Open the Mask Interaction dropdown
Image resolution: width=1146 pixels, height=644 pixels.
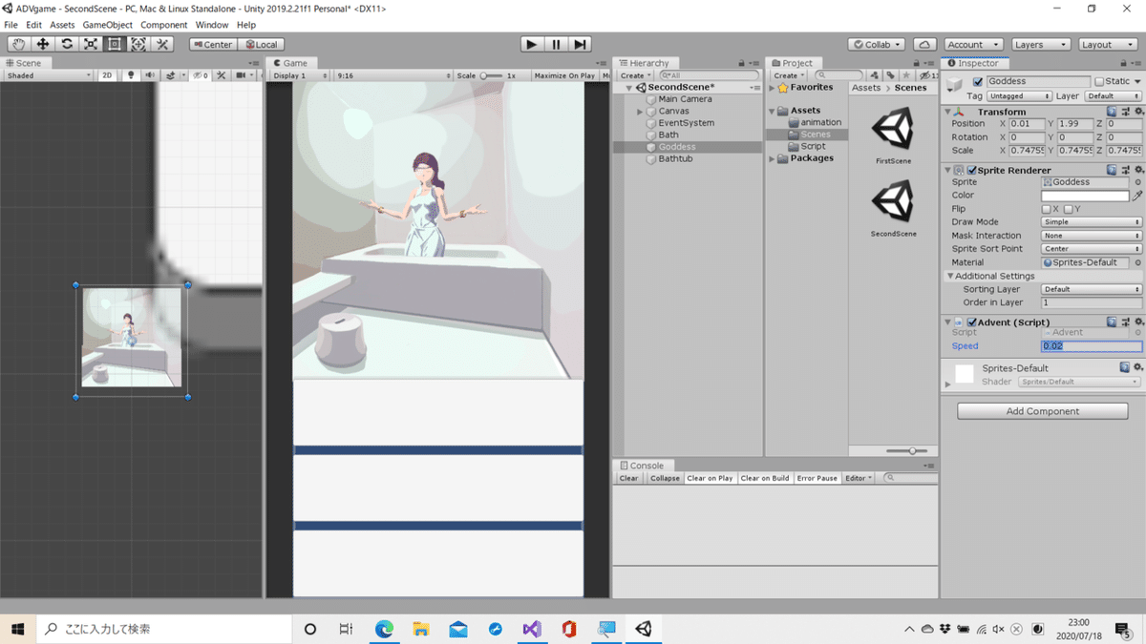(1092, 236)
